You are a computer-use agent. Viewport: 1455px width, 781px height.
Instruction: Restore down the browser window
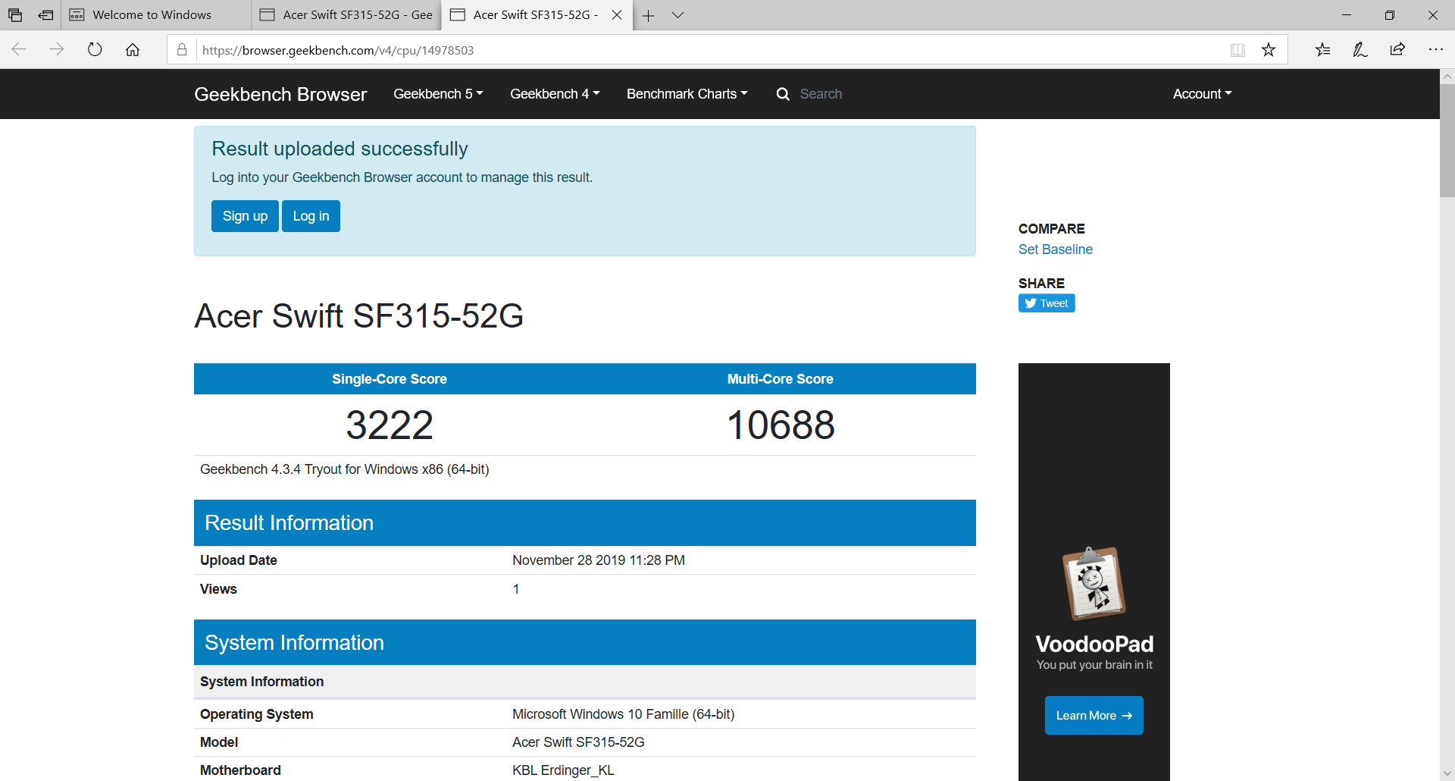pyautogui.click(x=1390, y=15)
